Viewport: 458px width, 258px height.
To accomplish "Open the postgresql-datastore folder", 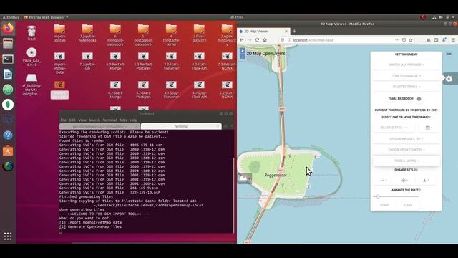I will pyautogui.click(x=143, y=35).
